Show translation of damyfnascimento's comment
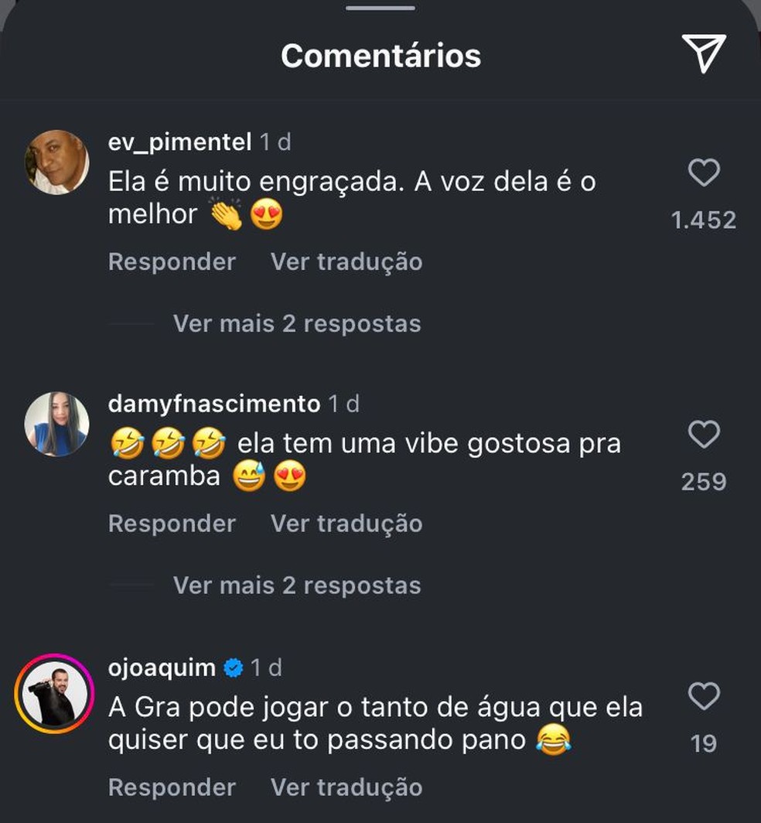 tap(346, 524)
